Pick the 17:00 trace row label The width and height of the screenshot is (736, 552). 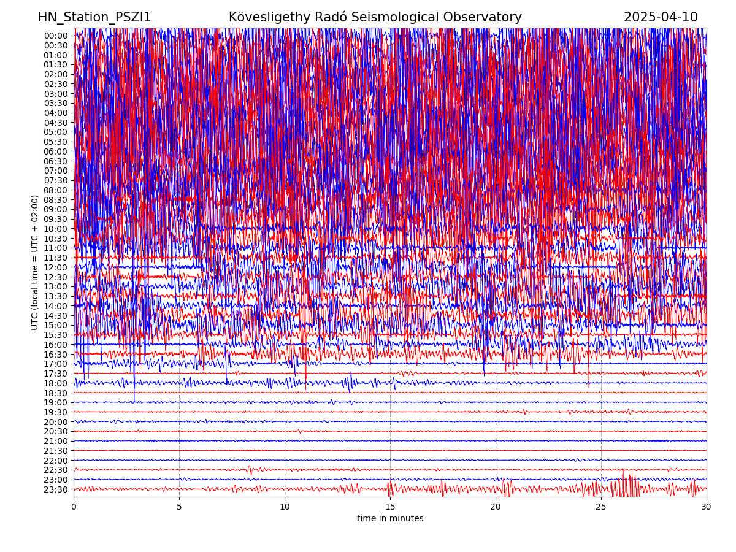pos(55,364)
